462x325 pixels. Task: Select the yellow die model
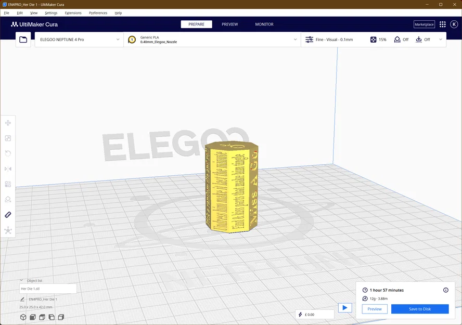(x=232, y=187)
